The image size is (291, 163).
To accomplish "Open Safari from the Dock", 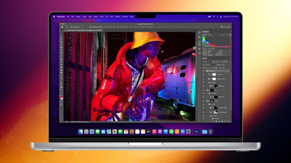I will pos(92,132).
